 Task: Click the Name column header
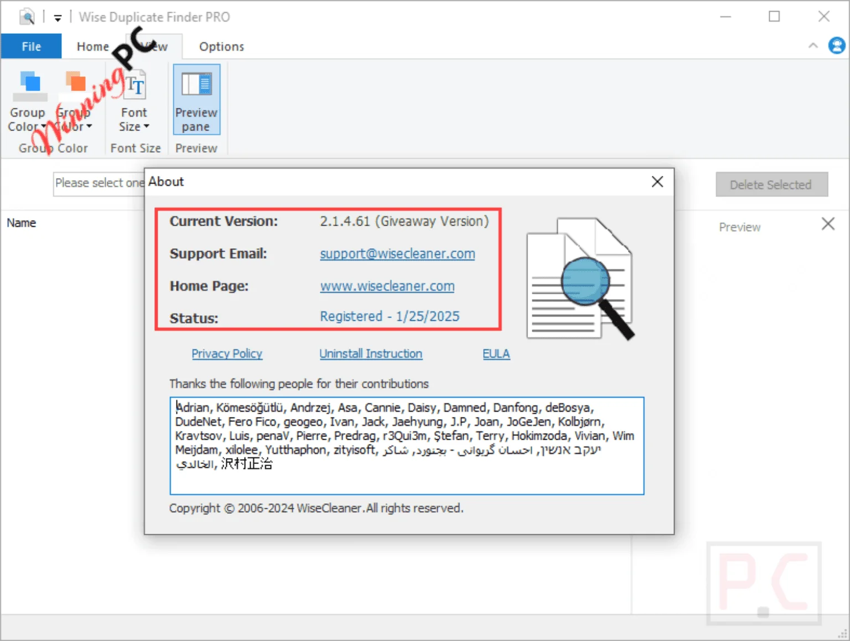22,223
